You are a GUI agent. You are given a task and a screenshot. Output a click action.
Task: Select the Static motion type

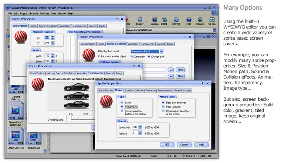click(122, 103)
